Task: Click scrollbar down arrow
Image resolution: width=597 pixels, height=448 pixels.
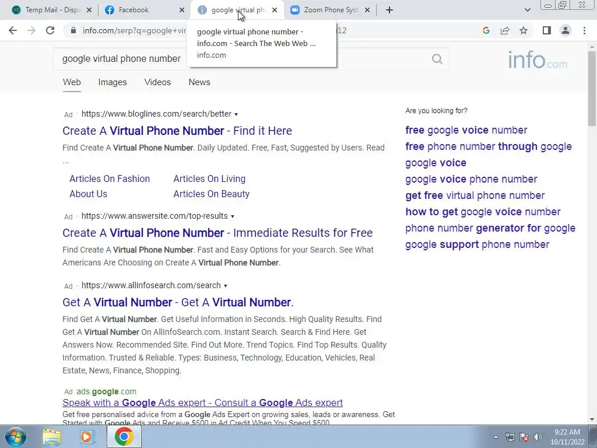Action: coord(592,420)
